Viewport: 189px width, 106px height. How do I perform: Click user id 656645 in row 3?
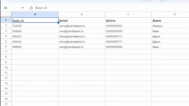click(x=35, y=31)
